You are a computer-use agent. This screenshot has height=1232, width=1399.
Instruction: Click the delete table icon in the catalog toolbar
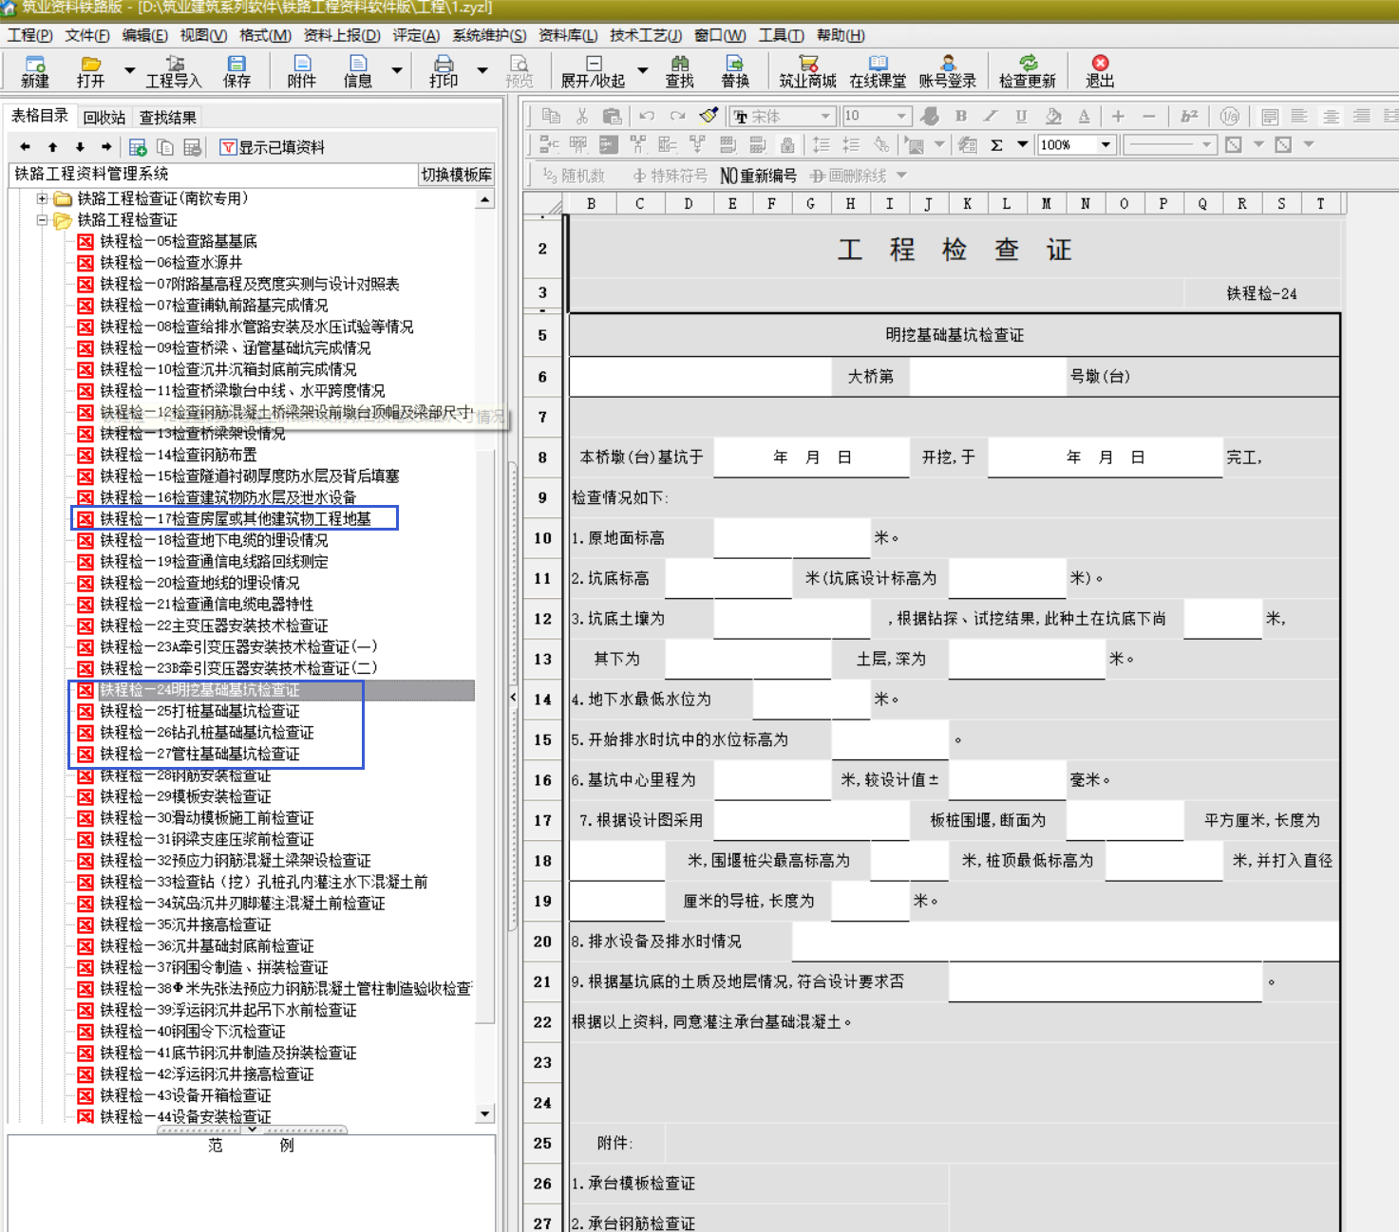192,147
